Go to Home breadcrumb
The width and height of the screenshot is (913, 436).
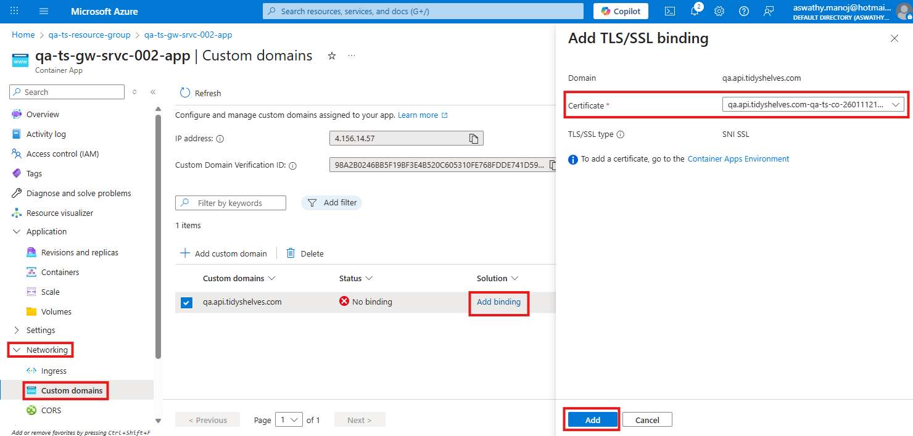click(x=23, y=35)
